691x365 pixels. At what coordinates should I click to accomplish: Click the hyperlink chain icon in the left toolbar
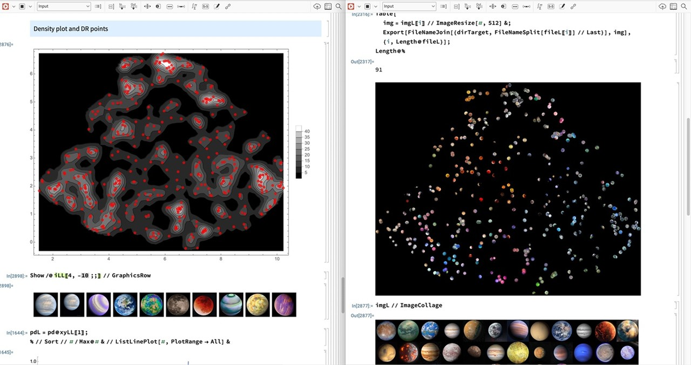click(x=228, y=6)
